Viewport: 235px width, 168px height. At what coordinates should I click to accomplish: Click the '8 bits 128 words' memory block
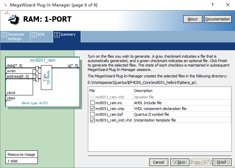[x=46, y=77]
